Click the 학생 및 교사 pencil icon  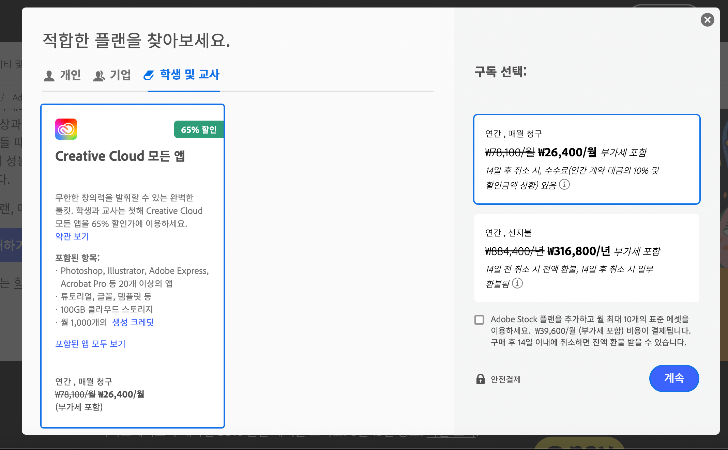(149, 75)
